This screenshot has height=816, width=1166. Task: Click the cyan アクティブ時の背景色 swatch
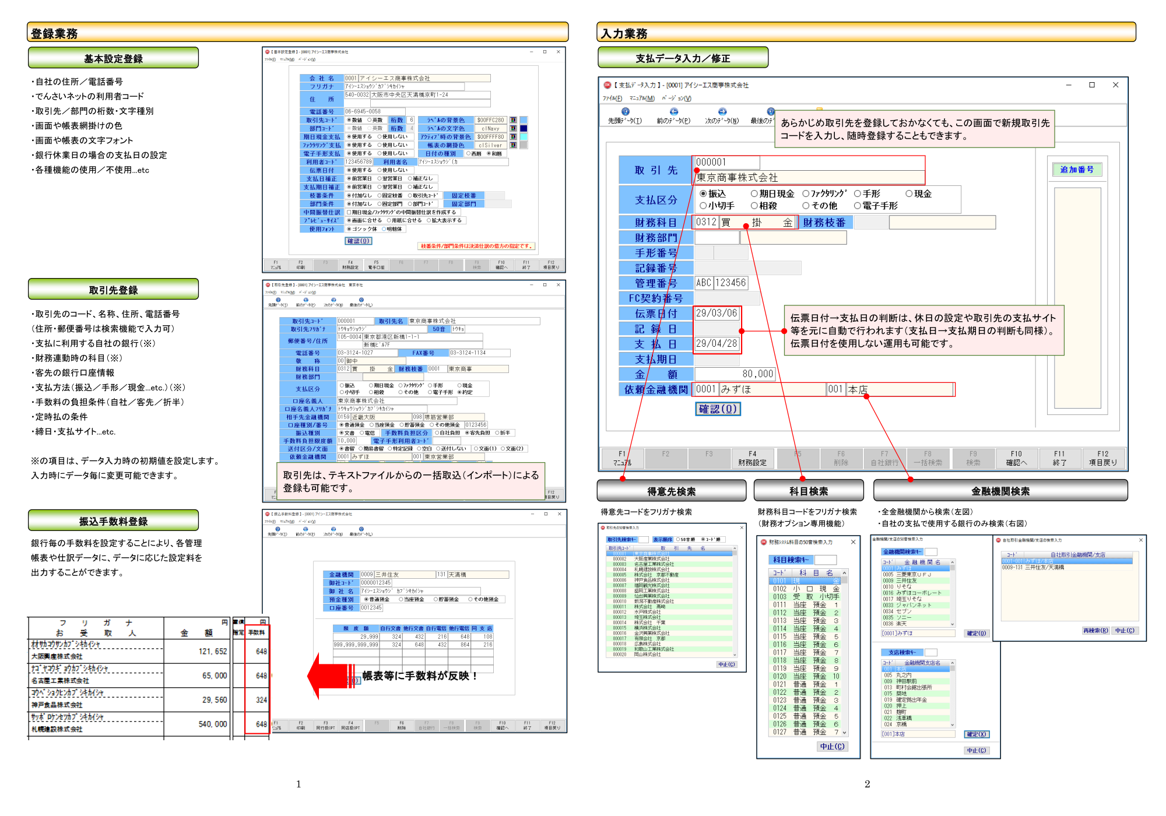(524, 137)
